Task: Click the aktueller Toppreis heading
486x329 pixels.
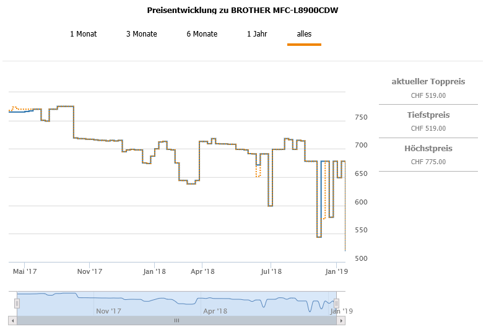Action: (428, 82)
